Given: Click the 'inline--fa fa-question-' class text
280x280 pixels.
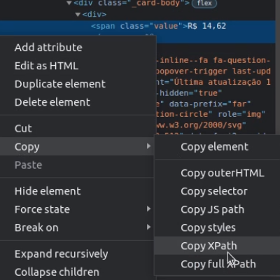Looking at the screenshot, I should [x=215, y=60].
